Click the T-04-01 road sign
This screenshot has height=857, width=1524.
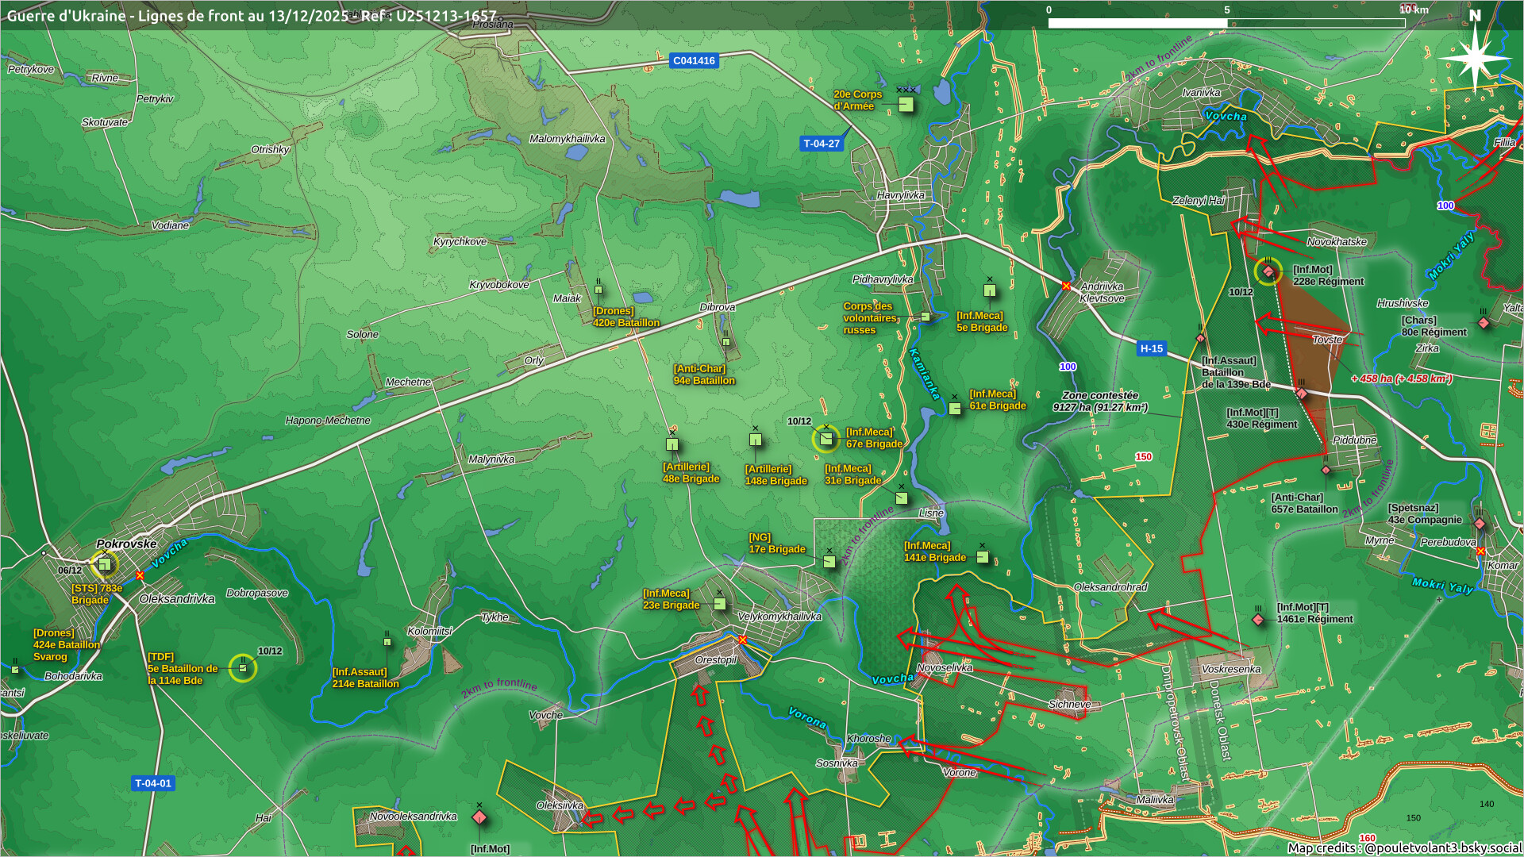152,783
